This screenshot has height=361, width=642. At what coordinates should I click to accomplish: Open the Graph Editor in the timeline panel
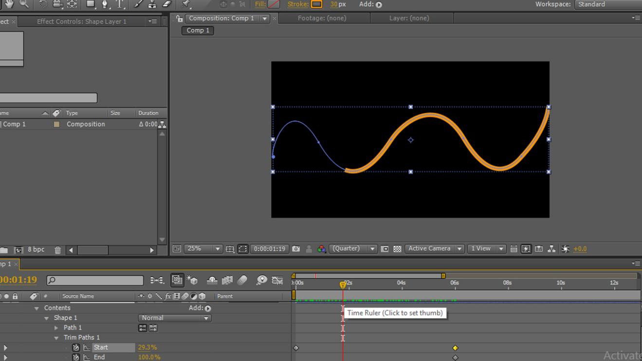tap(278, 280)
